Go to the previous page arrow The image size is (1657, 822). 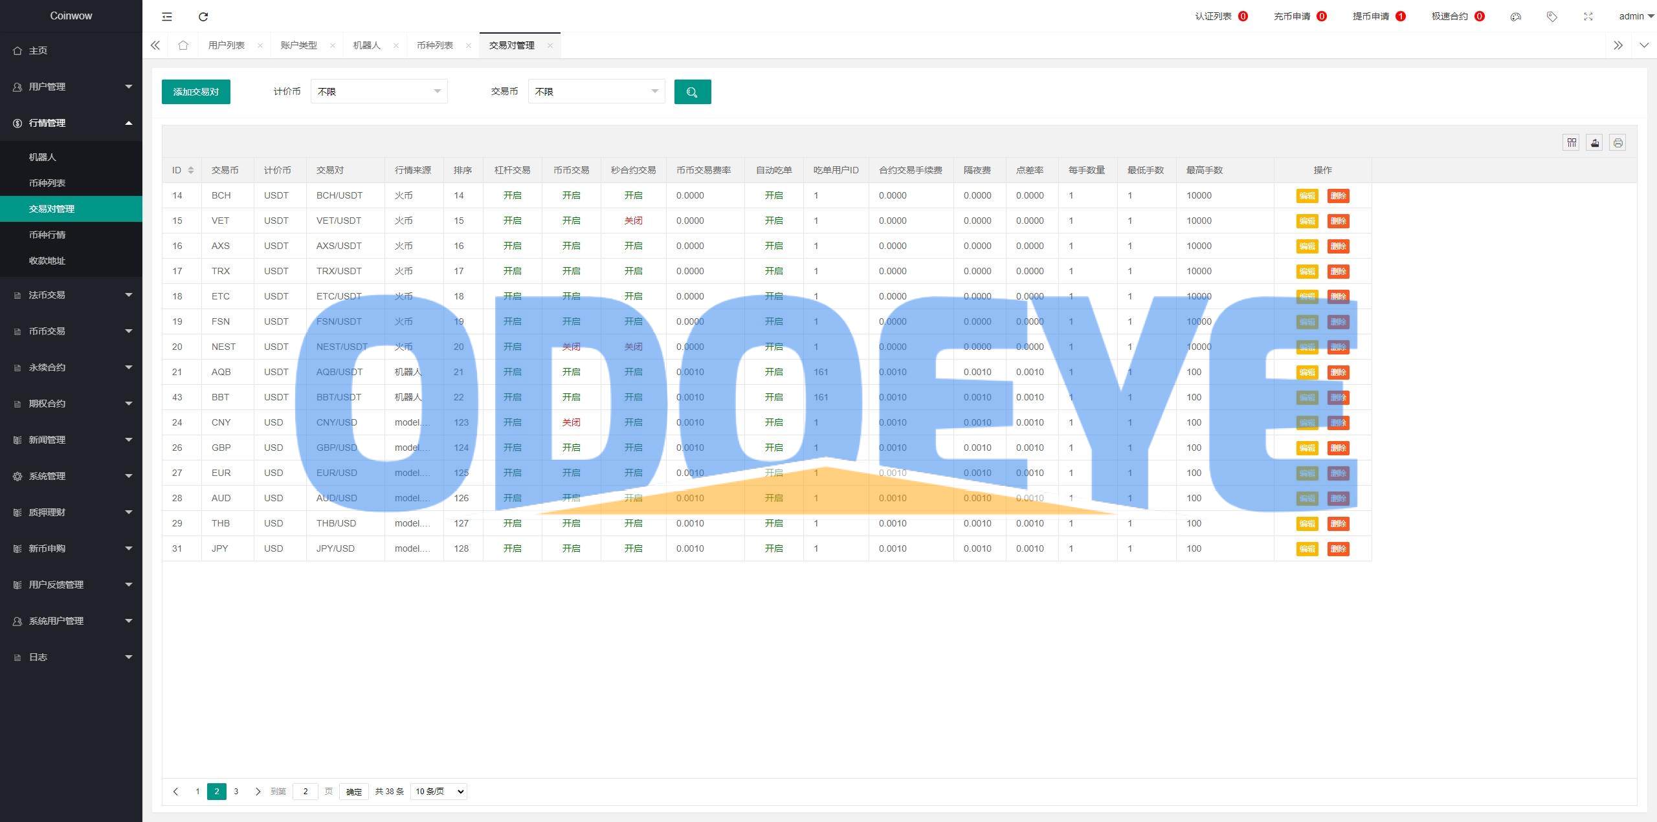pos(175,792)
